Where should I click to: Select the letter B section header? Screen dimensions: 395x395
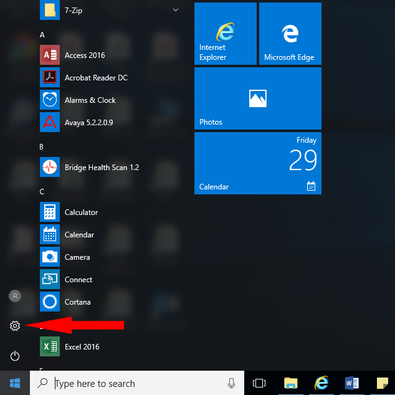click(42, 147)
